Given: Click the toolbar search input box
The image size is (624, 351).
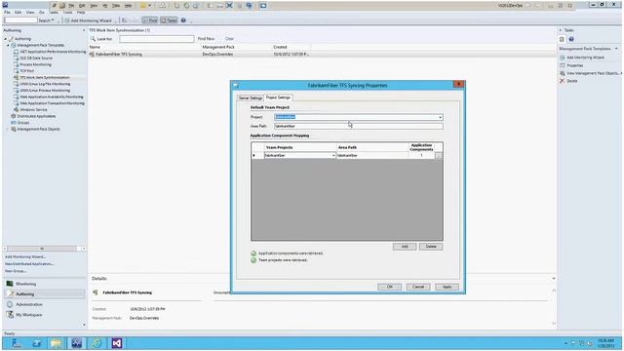Looking at the screenshot, I should 20,19.
